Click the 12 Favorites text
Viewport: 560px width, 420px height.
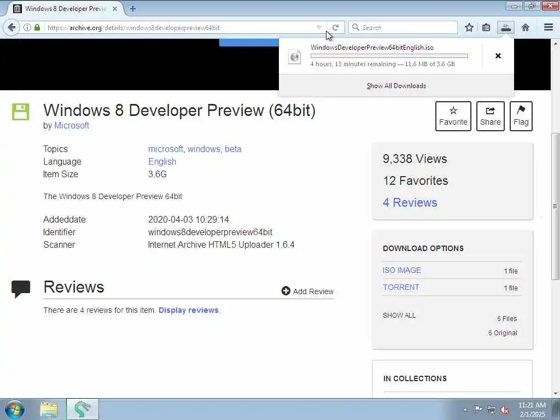click(x=416, y=180)
